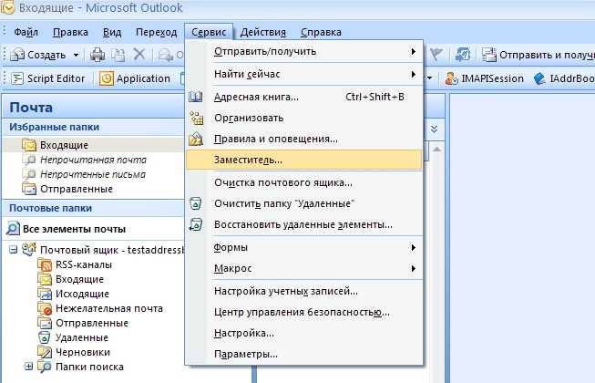Close the open Сервис menu
The width and height of the screenshot is (595, 383).
[209, 32]
